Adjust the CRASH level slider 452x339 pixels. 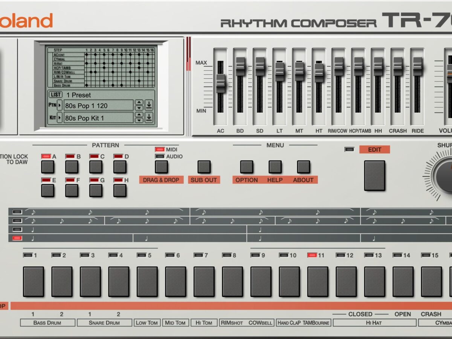(x=398, y=66)
